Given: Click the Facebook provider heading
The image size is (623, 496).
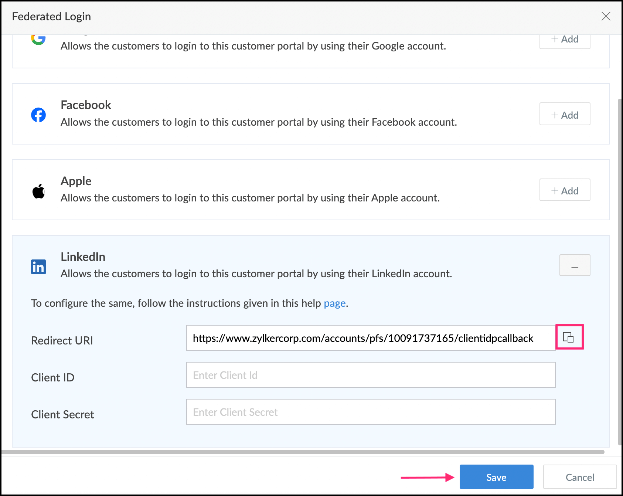Looking at the screenshot, I should tap(86, 105).
